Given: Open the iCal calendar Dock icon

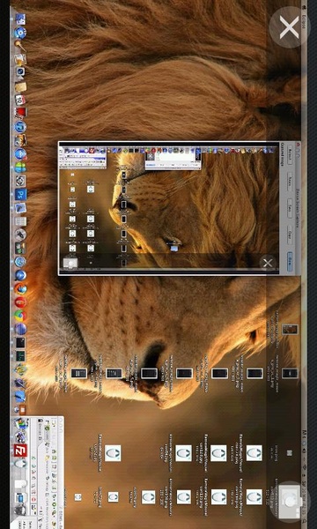Looking at the screenshot, I should pyautogui.click(x=20, y=100).
